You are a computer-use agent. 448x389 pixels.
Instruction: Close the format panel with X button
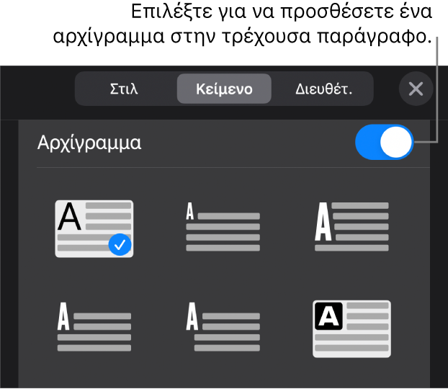pos(416,89)
